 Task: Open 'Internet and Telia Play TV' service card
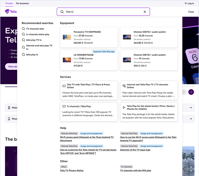pyautogui.click(x=149, y=90)
